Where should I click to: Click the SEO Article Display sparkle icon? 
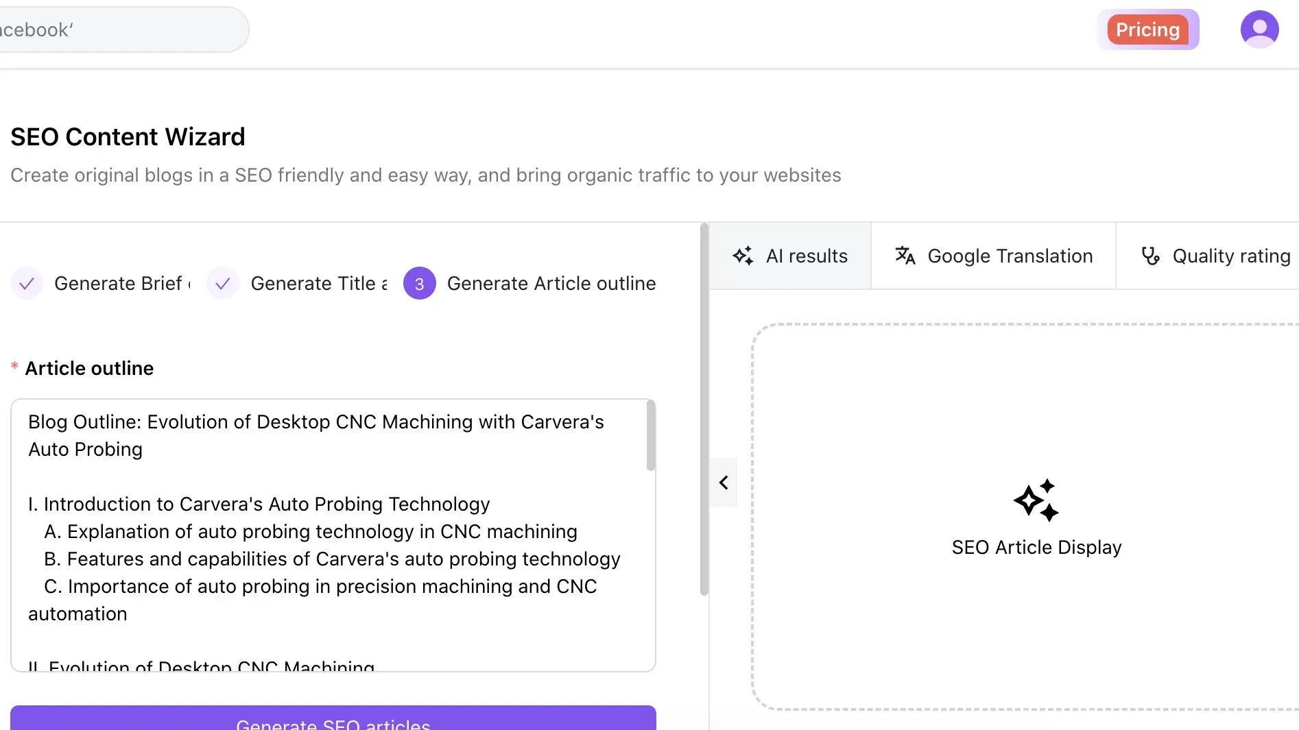[1036, 500]
